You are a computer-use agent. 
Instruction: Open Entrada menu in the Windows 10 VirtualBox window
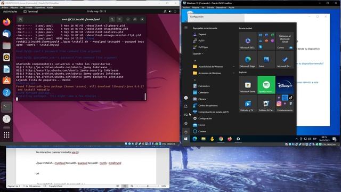210,7
